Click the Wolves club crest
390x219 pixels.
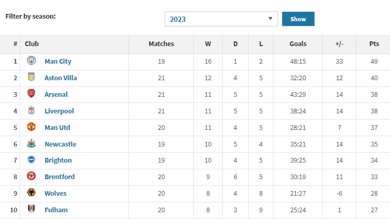point(32,193)
